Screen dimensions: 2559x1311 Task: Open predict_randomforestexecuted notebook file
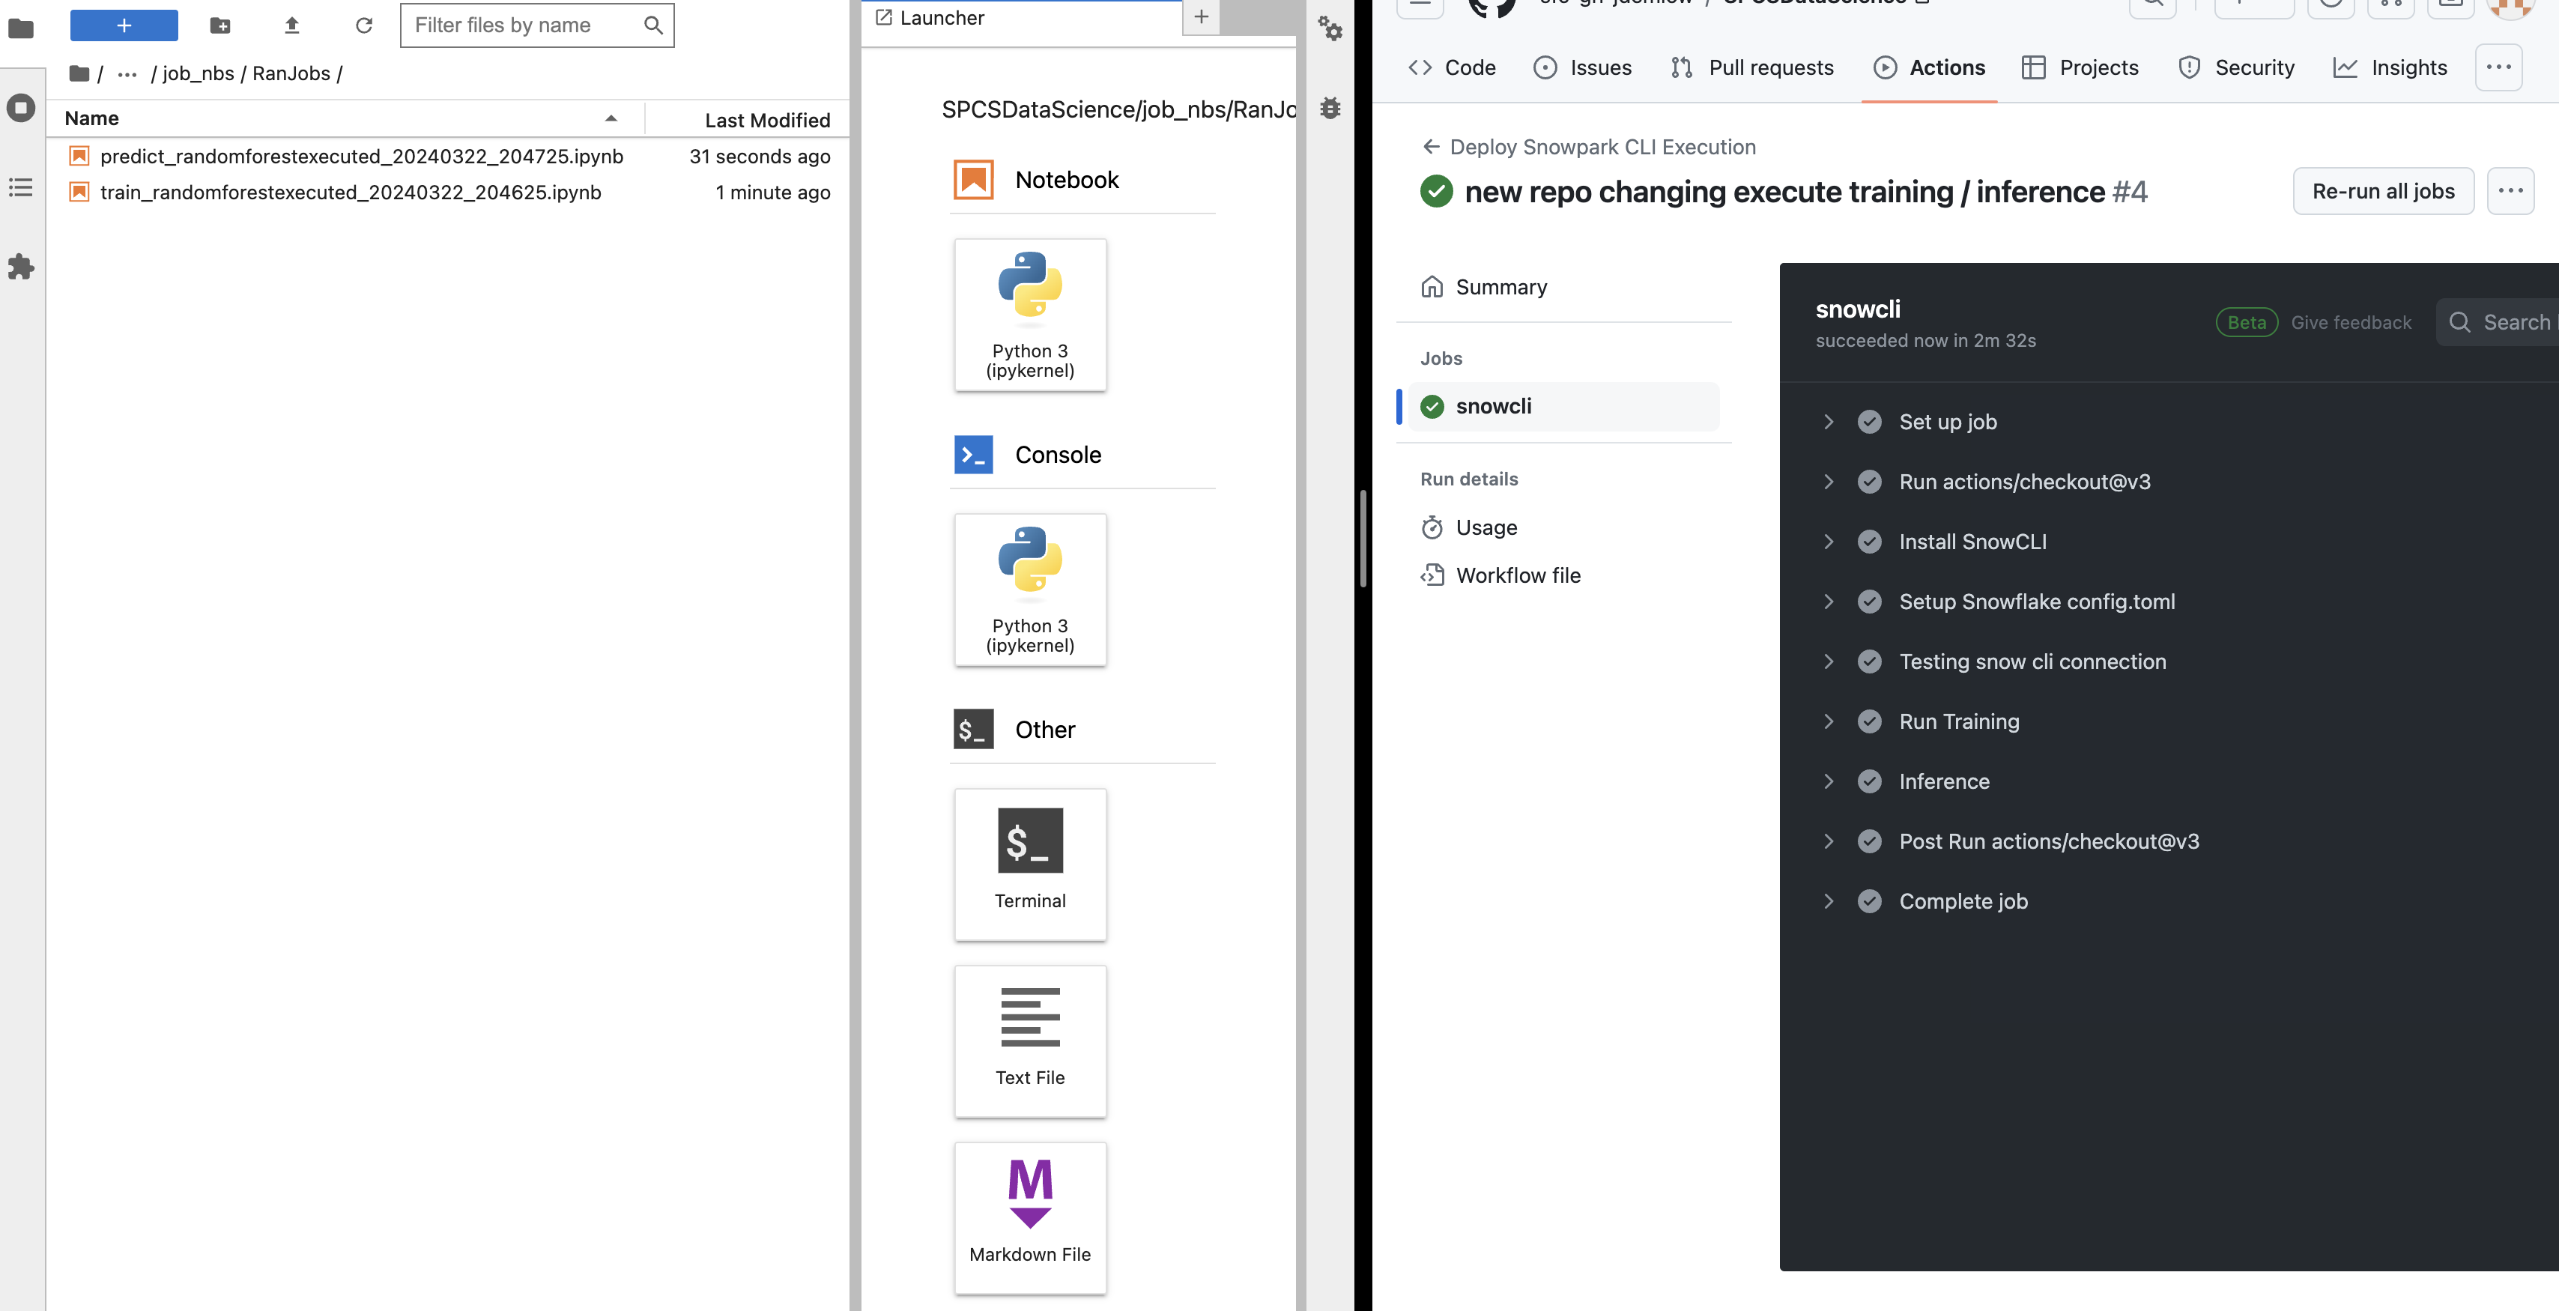coord(362,156)
